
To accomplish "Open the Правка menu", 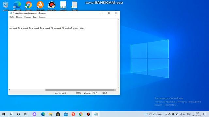I will pos(19,17).
